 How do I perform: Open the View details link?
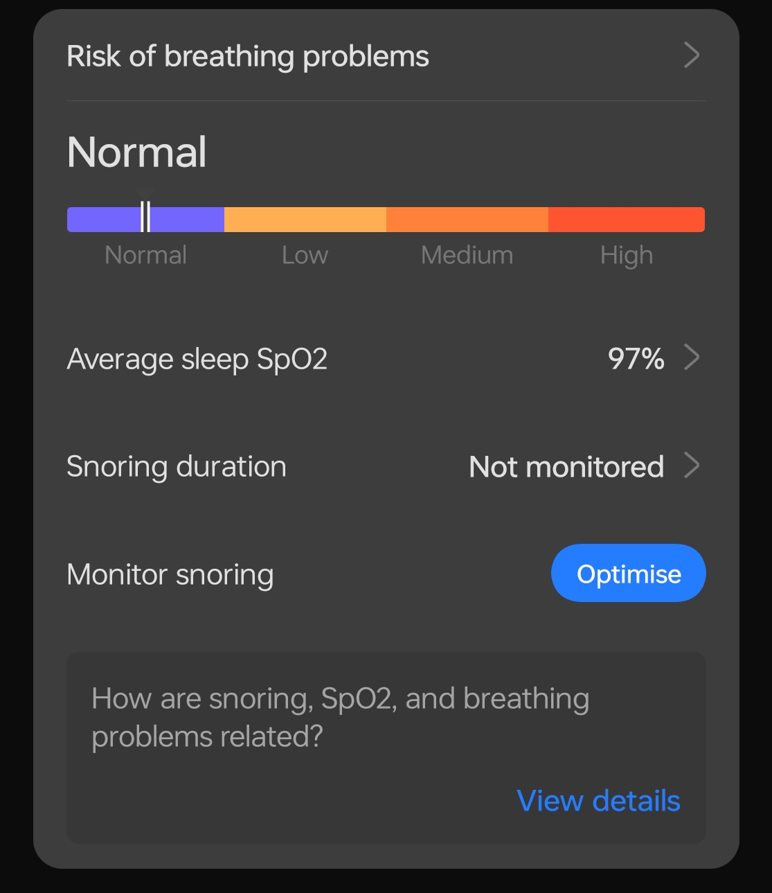click(598, 801)
